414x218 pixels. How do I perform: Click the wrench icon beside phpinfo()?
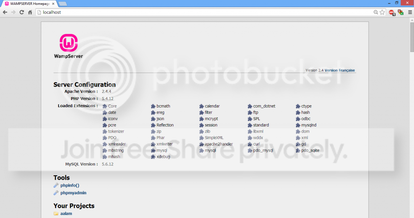click(56, 185)
